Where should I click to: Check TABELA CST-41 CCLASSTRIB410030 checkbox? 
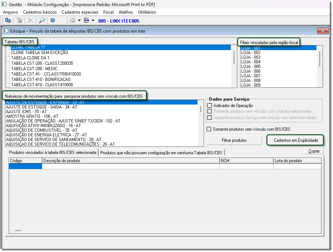8,74
